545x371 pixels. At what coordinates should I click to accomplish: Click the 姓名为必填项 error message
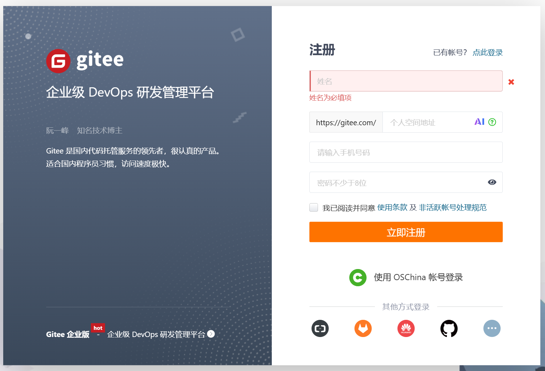point(330,98)
